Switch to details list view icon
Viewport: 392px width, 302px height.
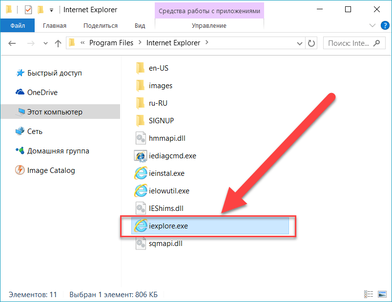(x=369, y=294)
